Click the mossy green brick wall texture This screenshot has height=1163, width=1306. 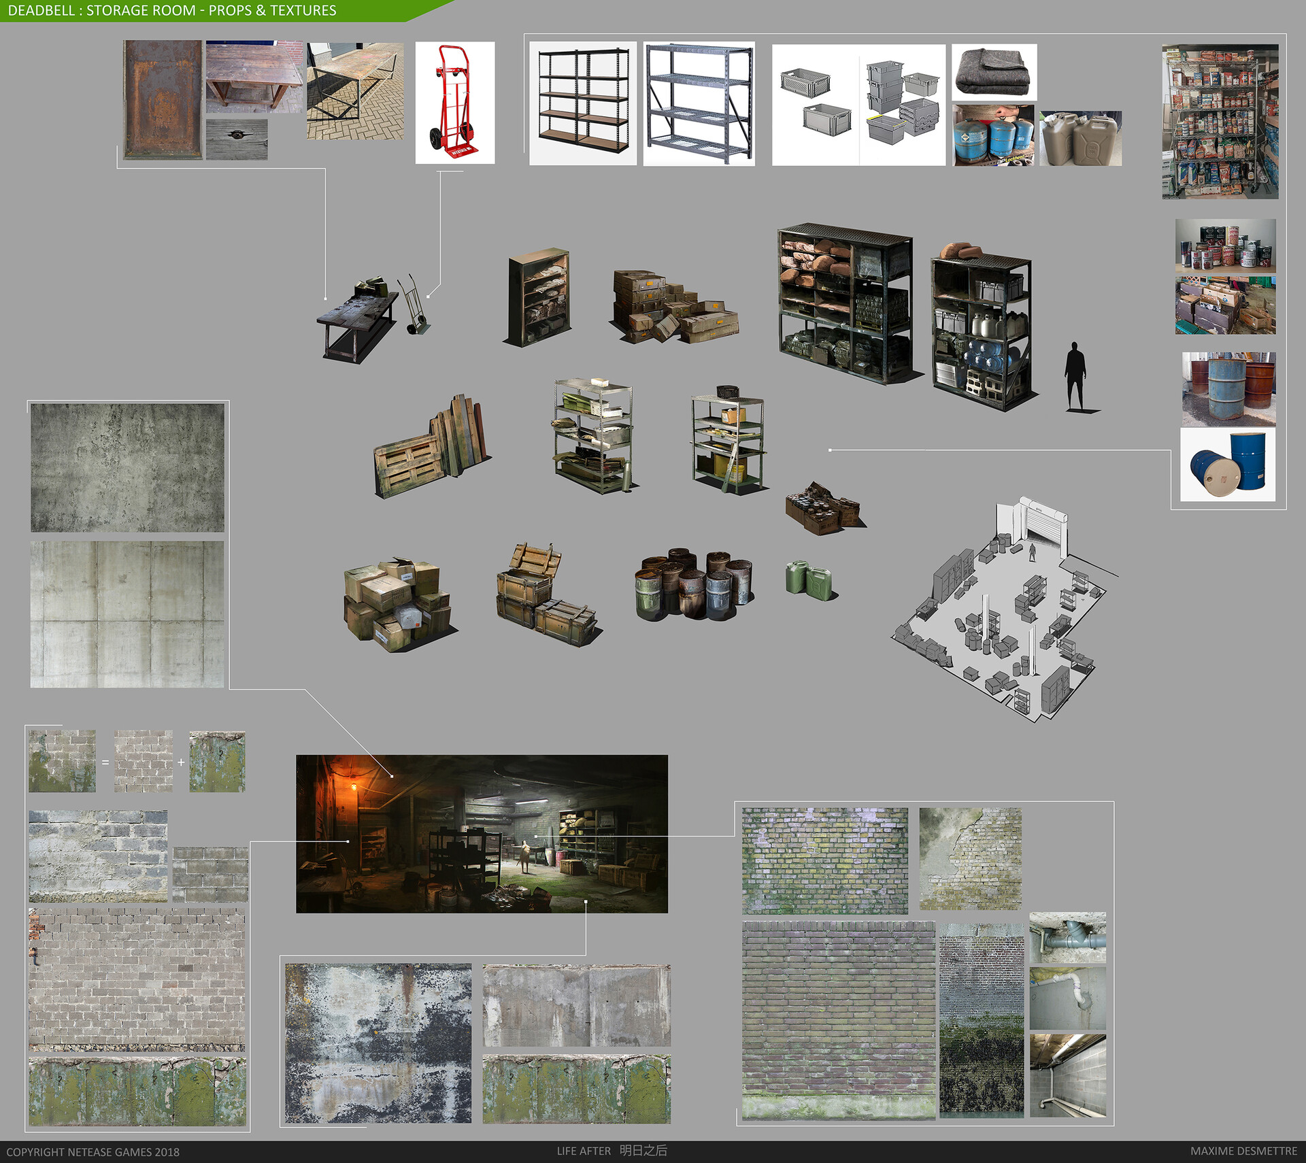tap(824, 860)
